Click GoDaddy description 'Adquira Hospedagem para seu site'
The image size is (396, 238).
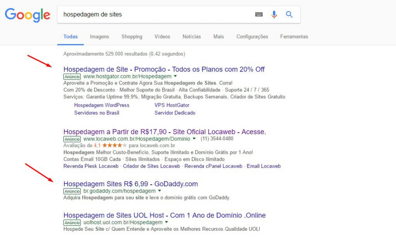[x=147, y=198]
